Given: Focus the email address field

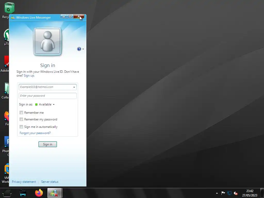Looking at the screenshot, I should click(x=48, y=87).
